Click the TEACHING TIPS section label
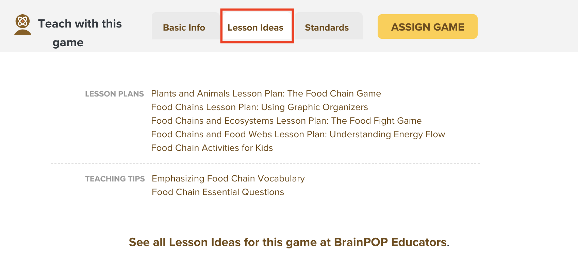 115,179
